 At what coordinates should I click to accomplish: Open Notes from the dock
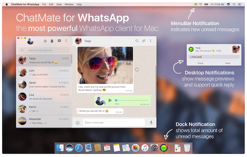coord(117,148)
